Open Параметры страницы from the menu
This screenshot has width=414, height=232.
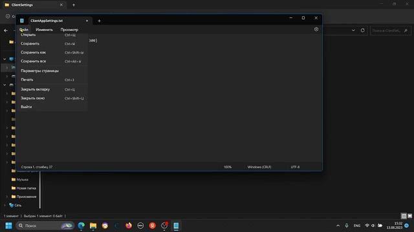[x=52, y=71]
